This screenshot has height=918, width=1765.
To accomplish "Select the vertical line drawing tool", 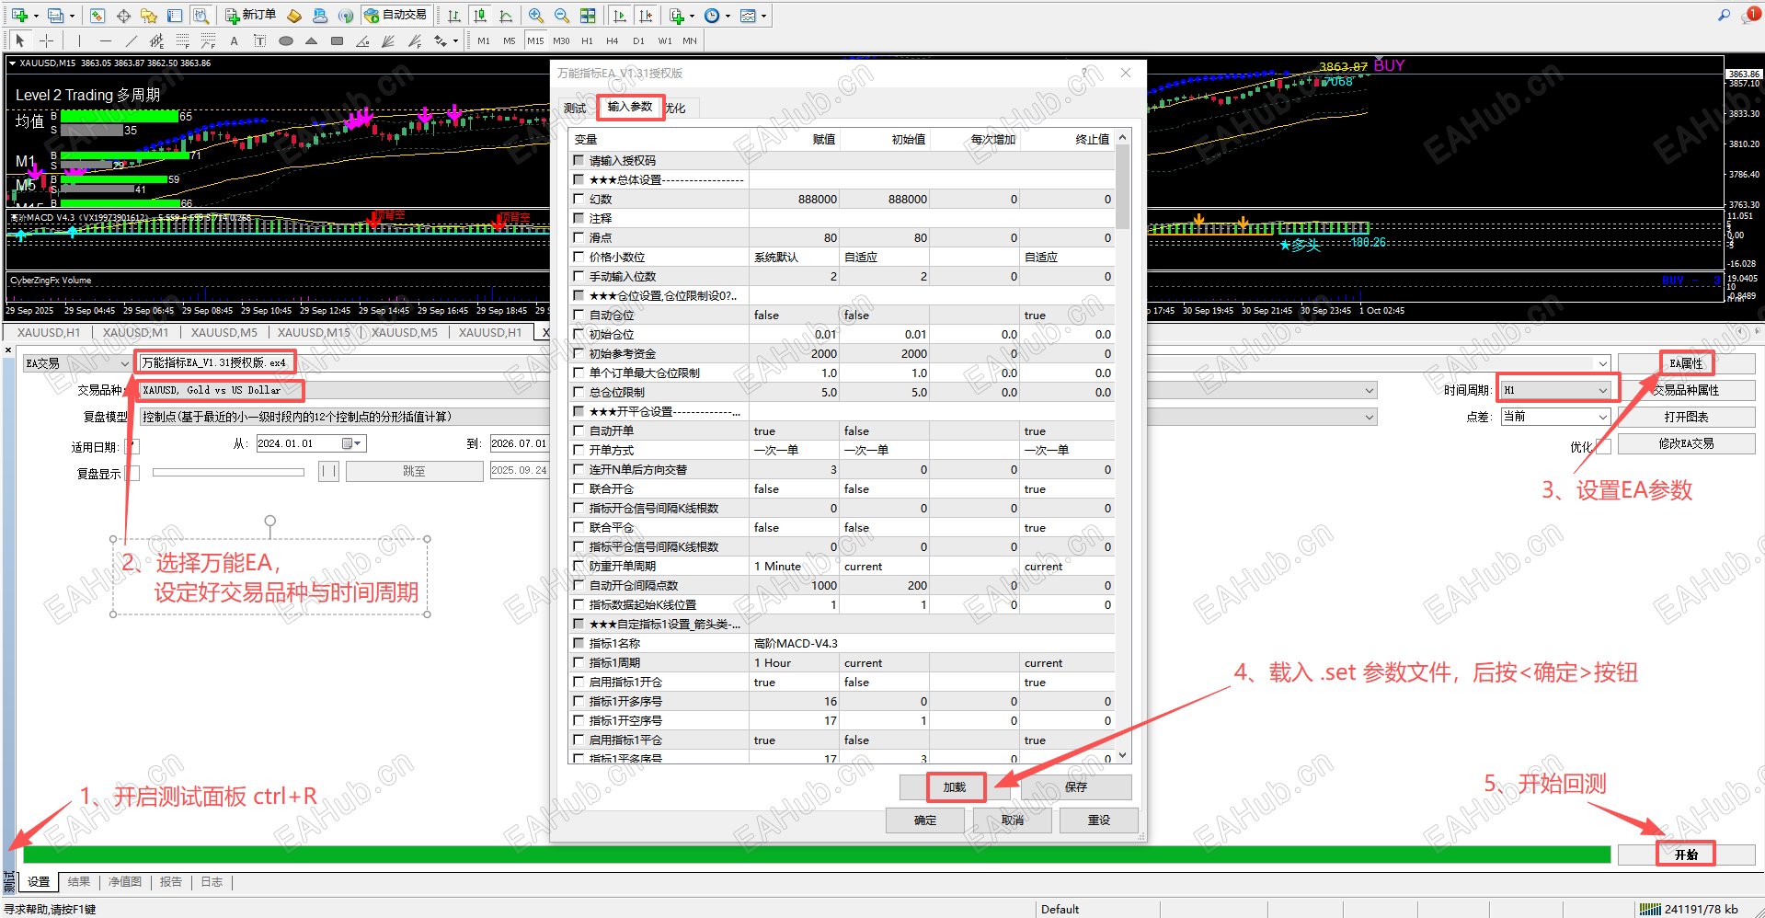I will pos(79,40).
